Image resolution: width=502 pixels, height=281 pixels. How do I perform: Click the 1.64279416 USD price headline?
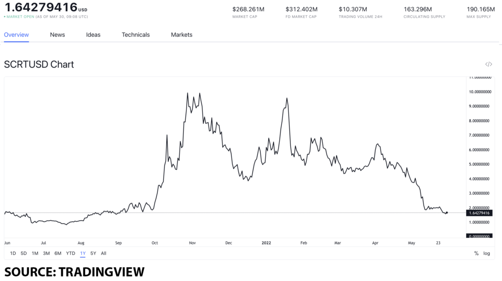pyautogui.click(x=46, y=7)
